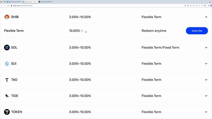Click the SUI droplet icon
212x119 pixels.
[7, 63]
